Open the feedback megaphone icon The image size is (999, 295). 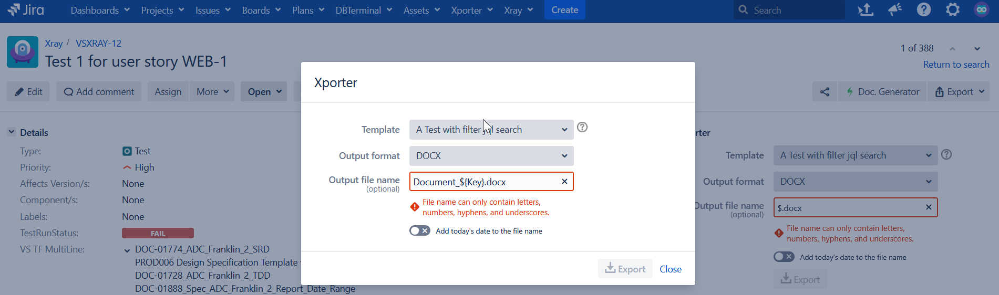895,9
